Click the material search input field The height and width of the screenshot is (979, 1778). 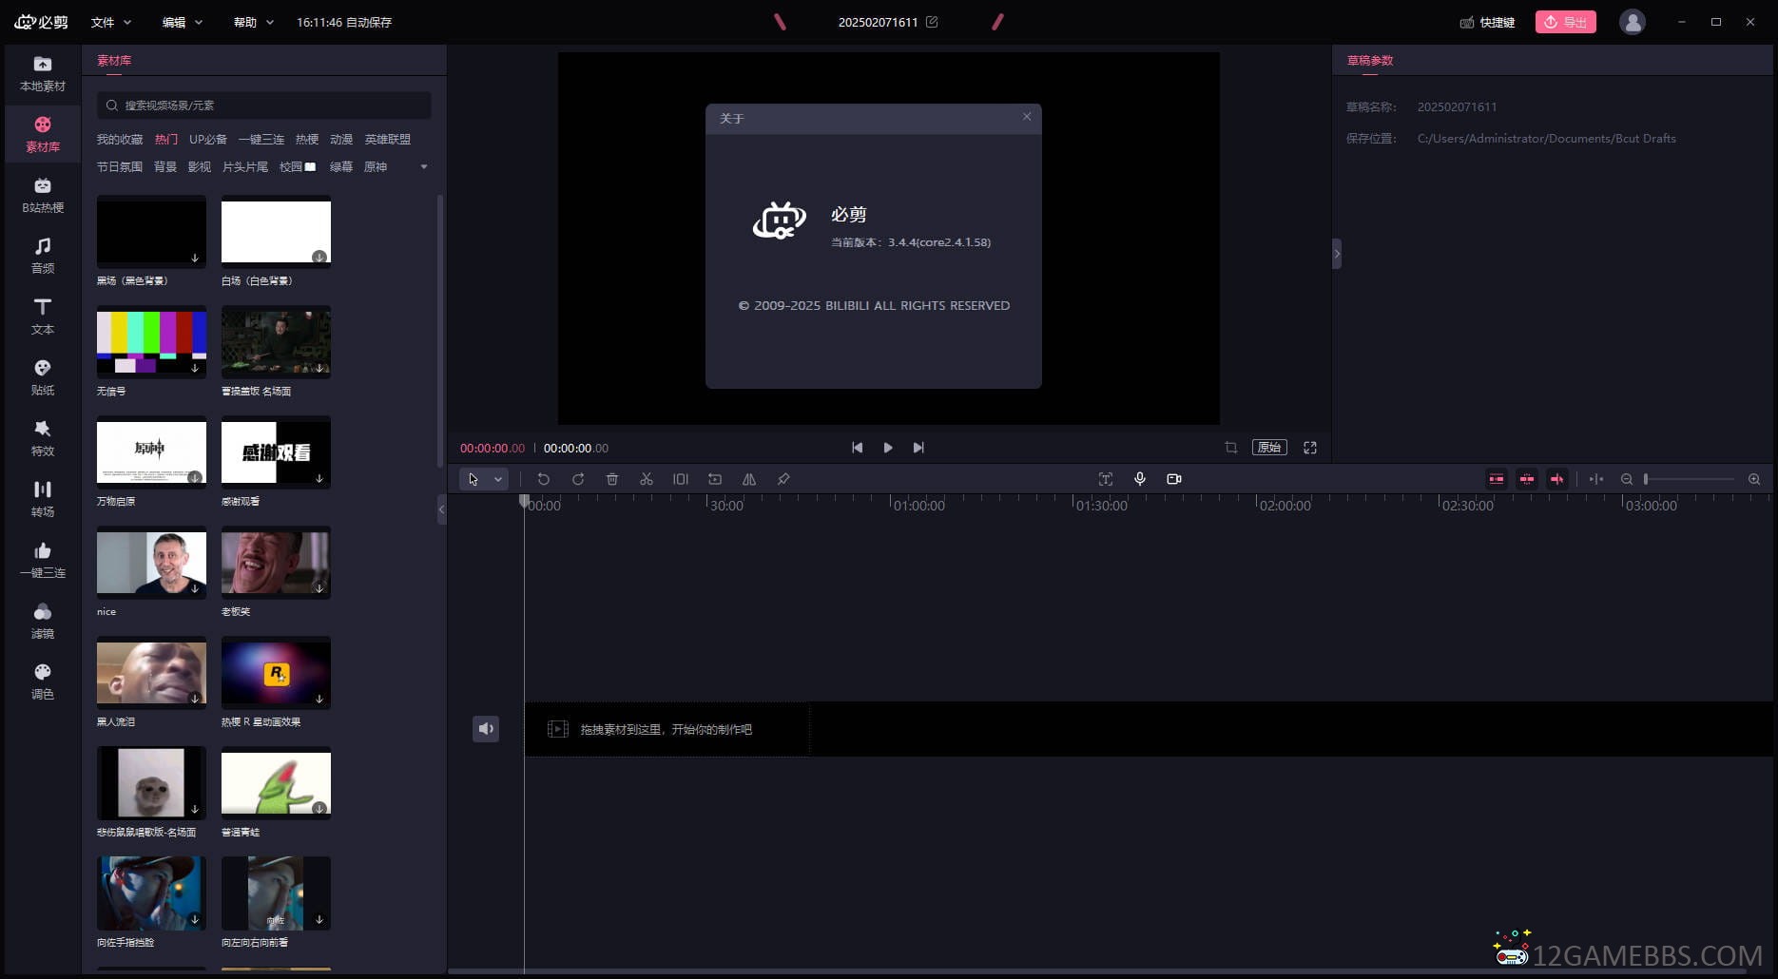pos(263,106)
